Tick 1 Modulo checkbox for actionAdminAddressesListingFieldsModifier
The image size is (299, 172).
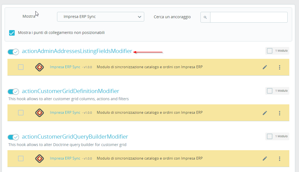click(269, 51)
